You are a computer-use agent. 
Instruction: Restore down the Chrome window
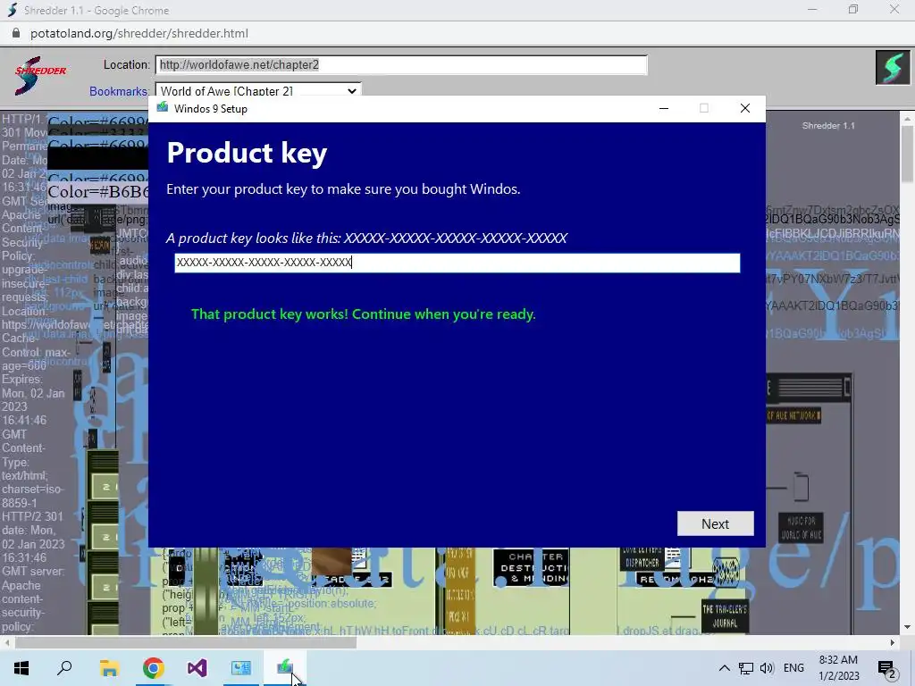(853, 9)
